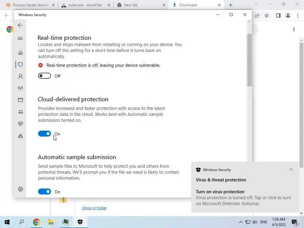The image size is (304, 228).
Task: Open Device performance & health heart icon
Action: click(x=20, y=124)
